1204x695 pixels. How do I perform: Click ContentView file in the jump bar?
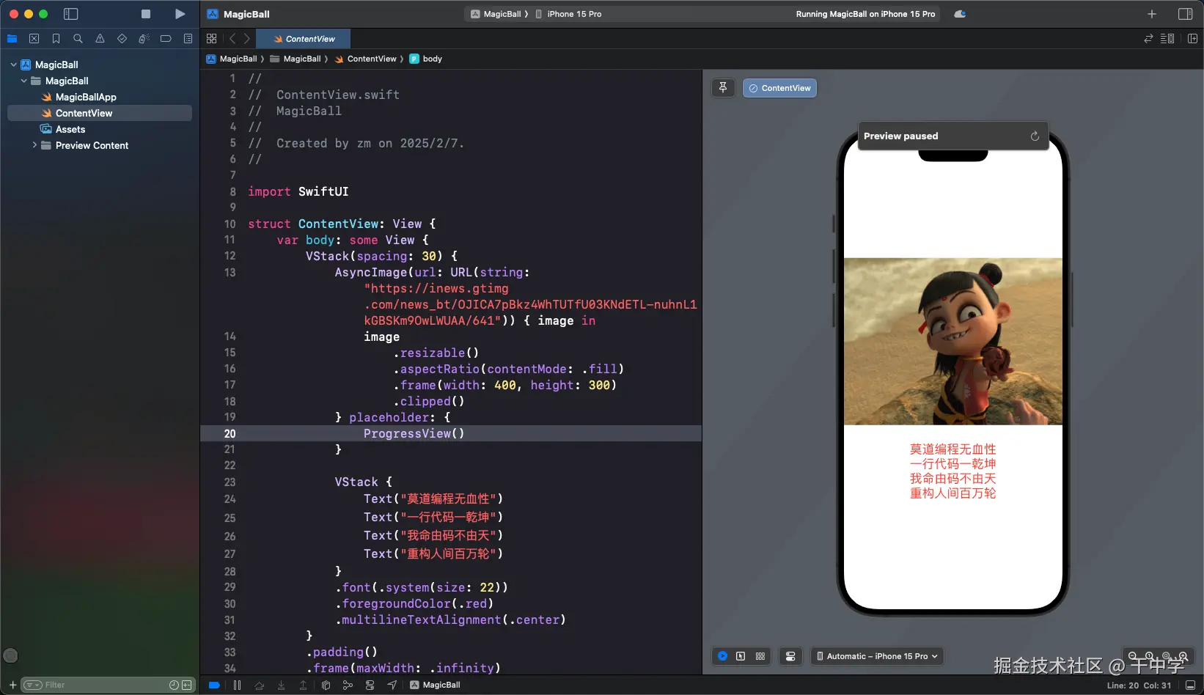click(365, 59)
